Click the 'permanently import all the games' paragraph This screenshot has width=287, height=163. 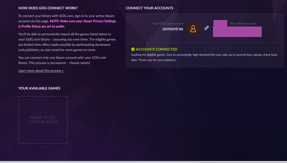click(67, 42)
